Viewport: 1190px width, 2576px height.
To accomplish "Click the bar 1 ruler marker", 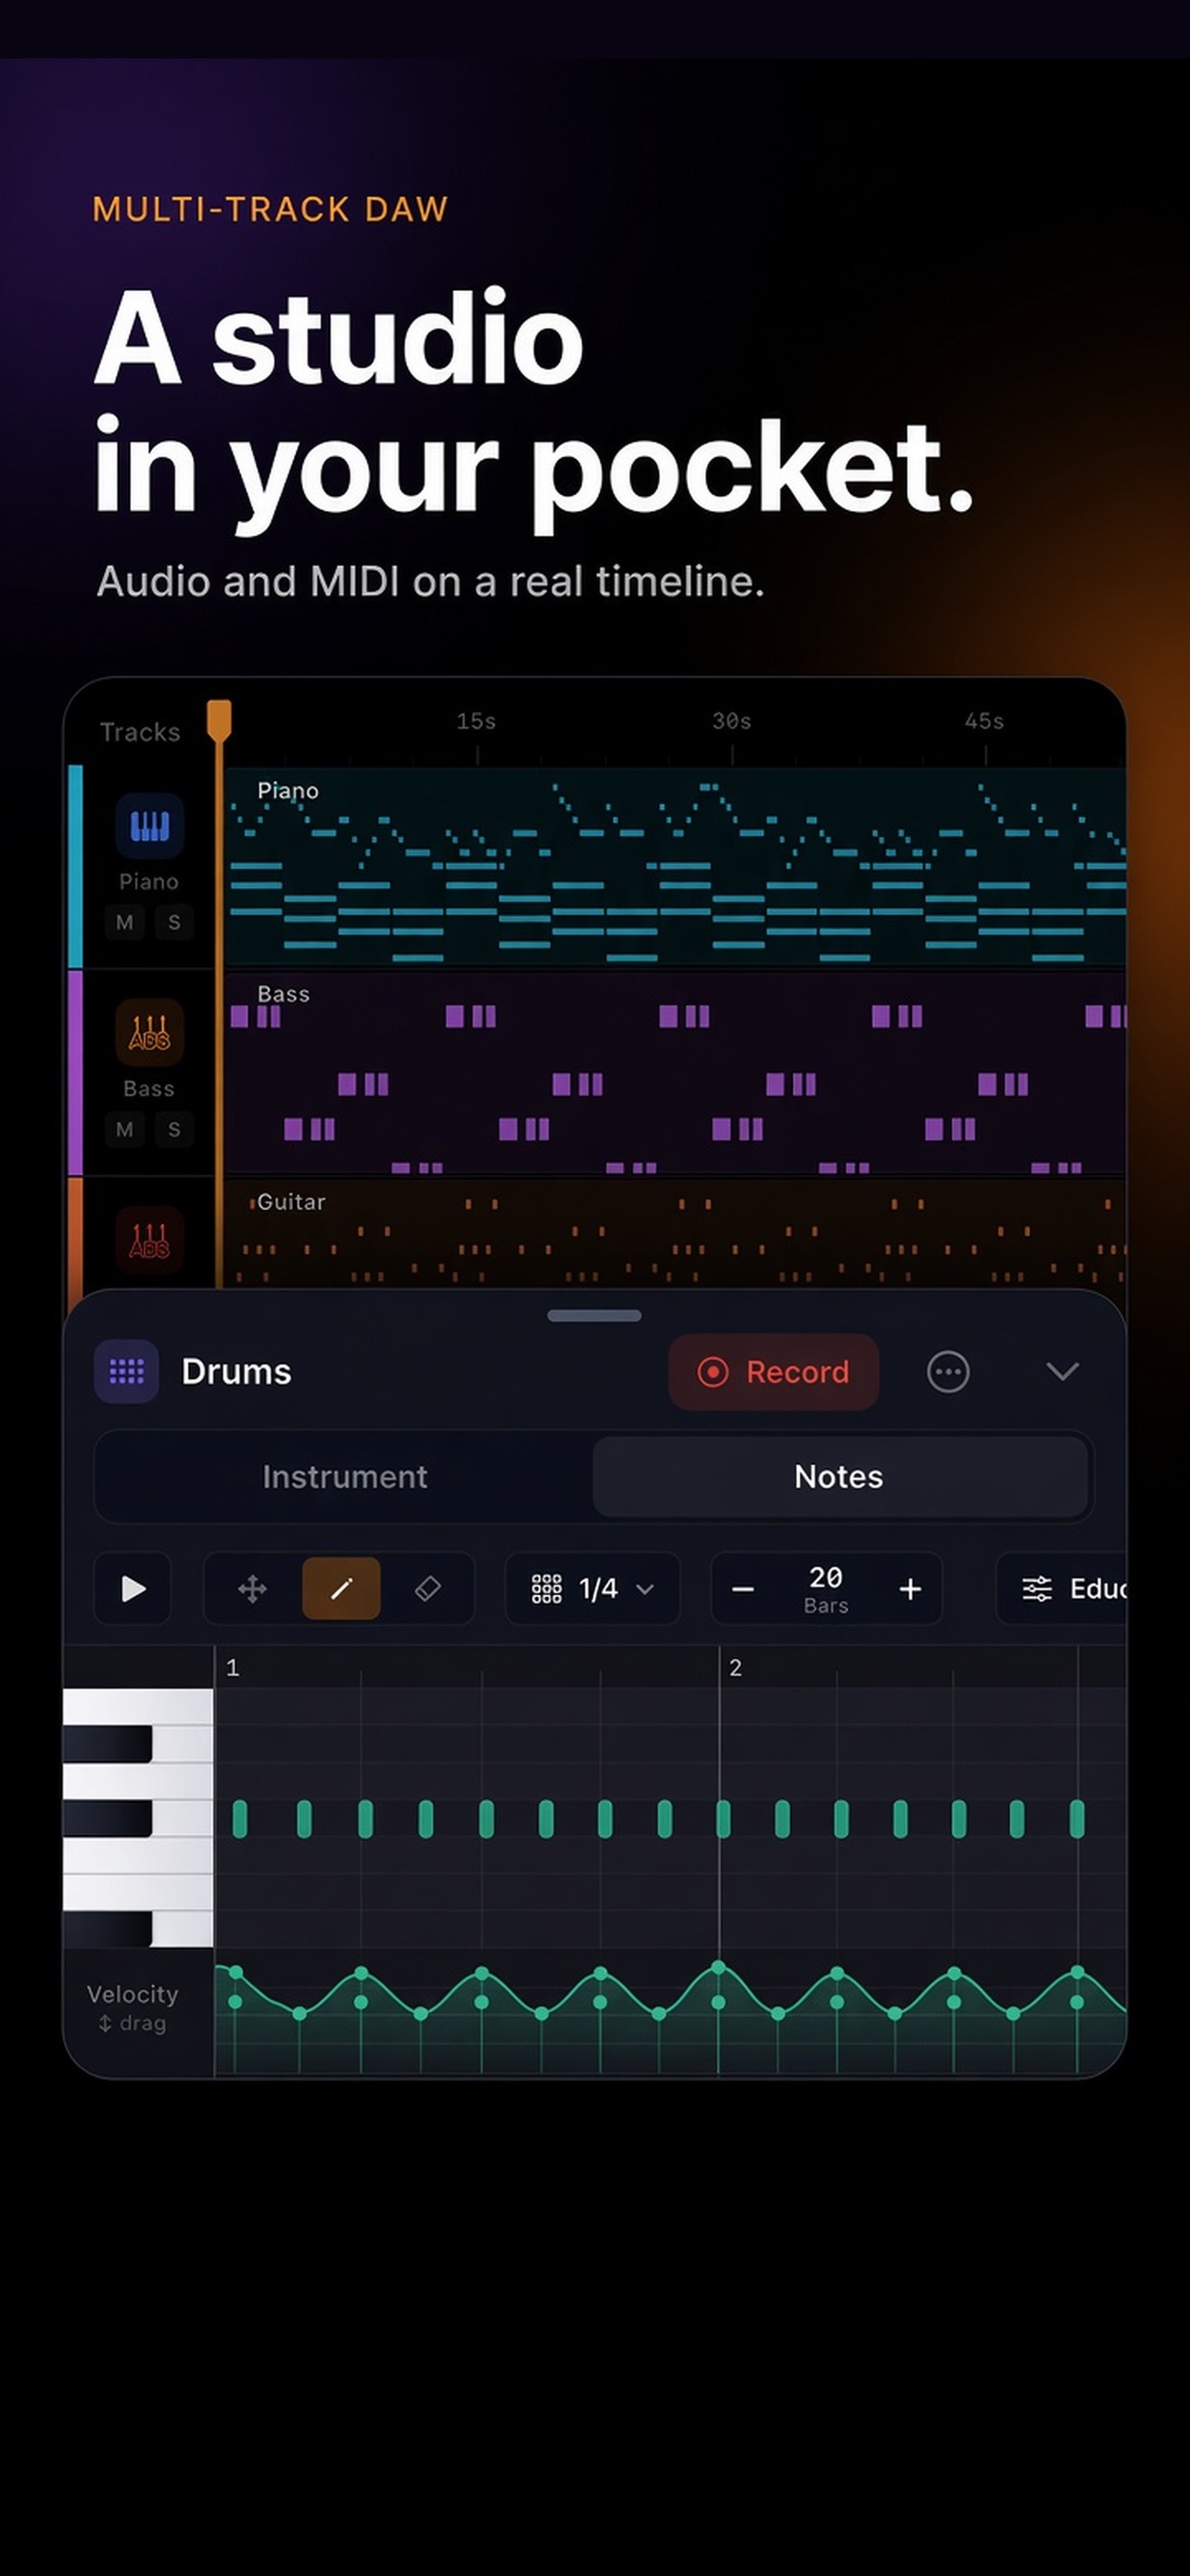I will (233, 1667).
